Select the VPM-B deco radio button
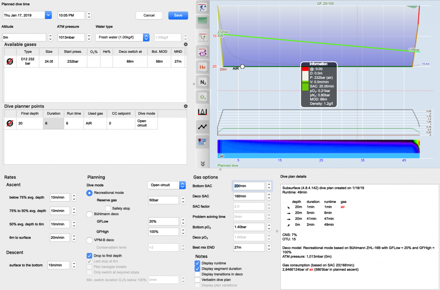 [x=89, y=241]
